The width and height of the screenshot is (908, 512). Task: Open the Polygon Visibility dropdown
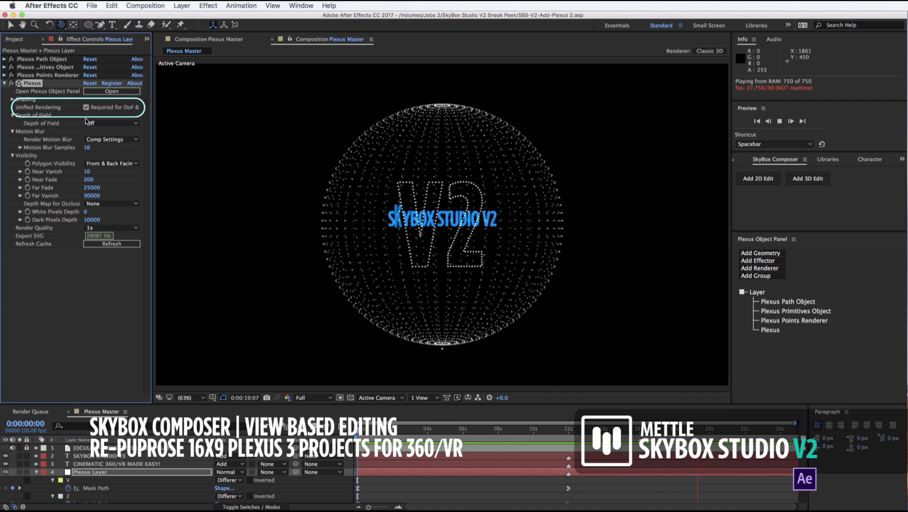[111, 163]
